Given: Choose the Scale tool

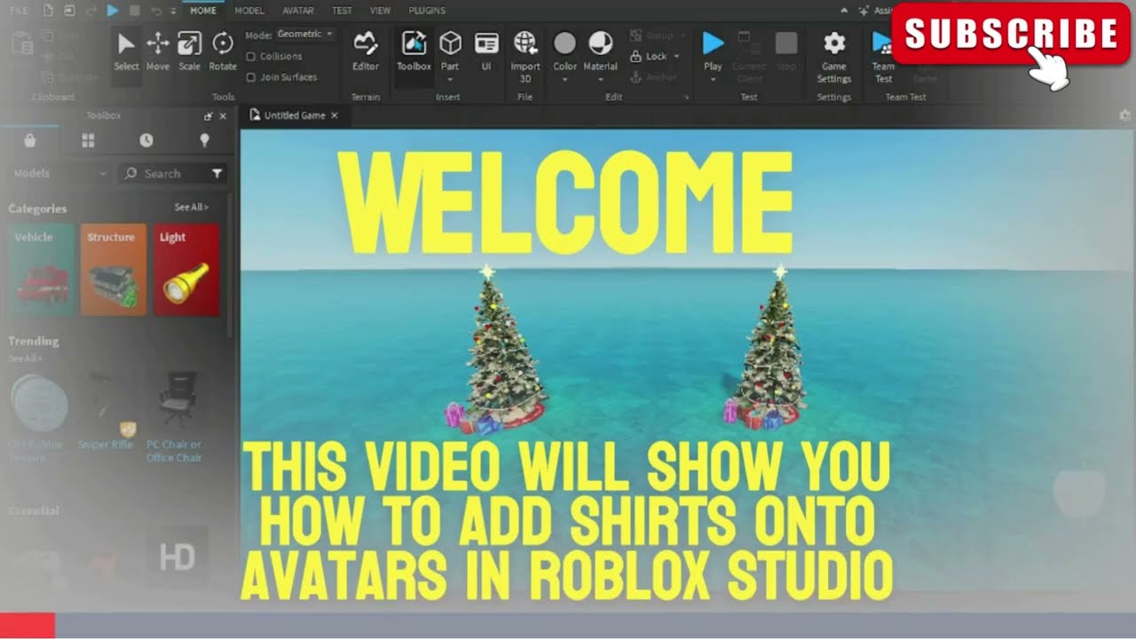Looking at the screenshot, I should click(x=189, y=51).
